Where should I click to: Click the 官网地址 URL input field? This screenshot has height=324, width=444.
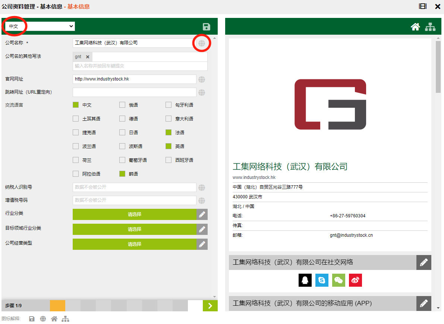[134, 79]
